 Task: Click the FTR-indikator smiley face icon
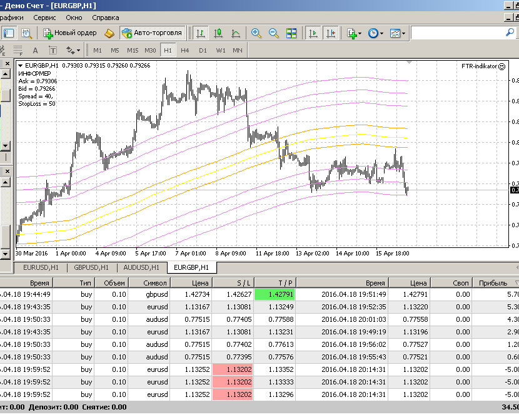501,66
